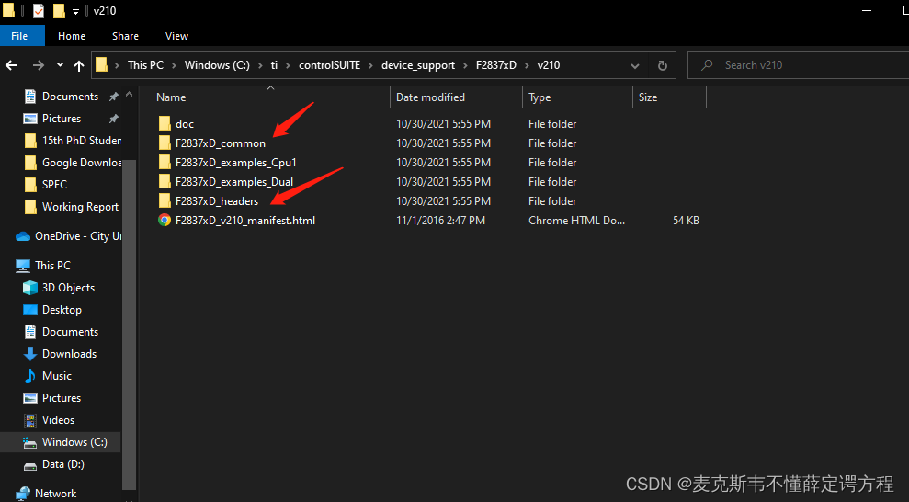This screenshot has width=909, height=502.
Task: Switch to the Home ribbon tab
Action: 72,36
